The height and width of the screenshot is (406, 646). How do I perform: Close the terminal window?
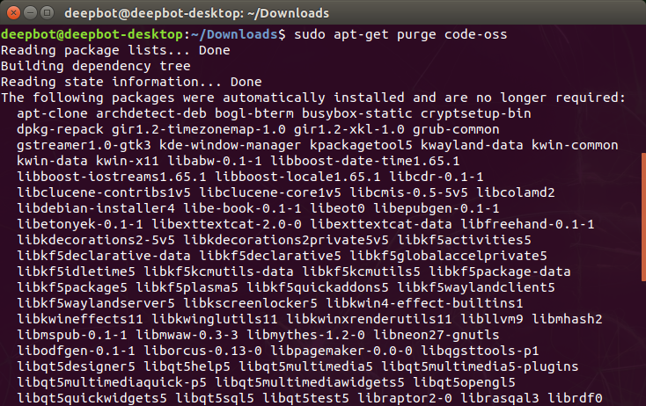pyautogui.click(x=13, y=13)
